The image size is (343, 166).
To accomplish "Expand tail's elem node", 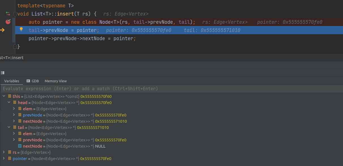I will point(14,134).
